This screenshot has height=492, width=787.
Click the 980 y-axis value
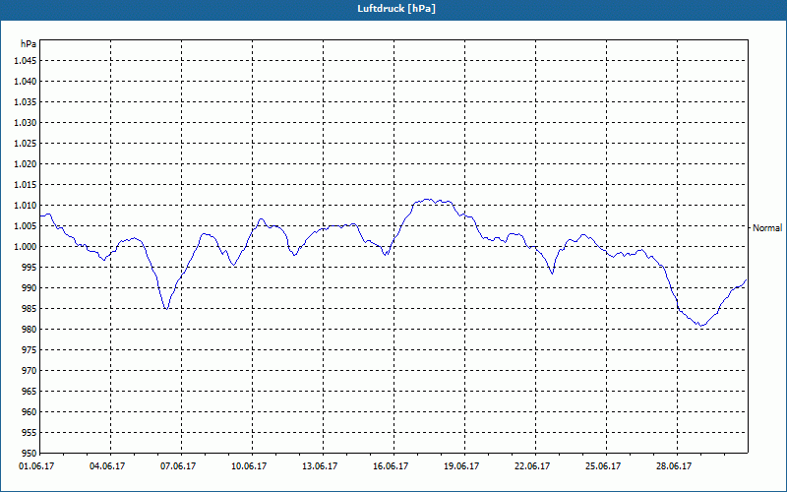coord(30,330)
